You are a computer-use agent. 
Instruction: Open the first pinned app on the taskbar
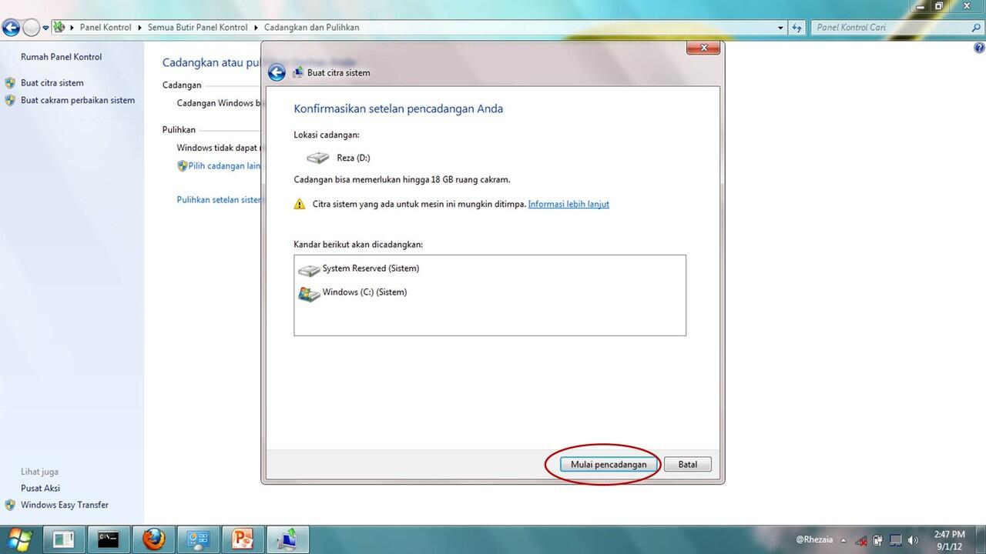(63, 539)
